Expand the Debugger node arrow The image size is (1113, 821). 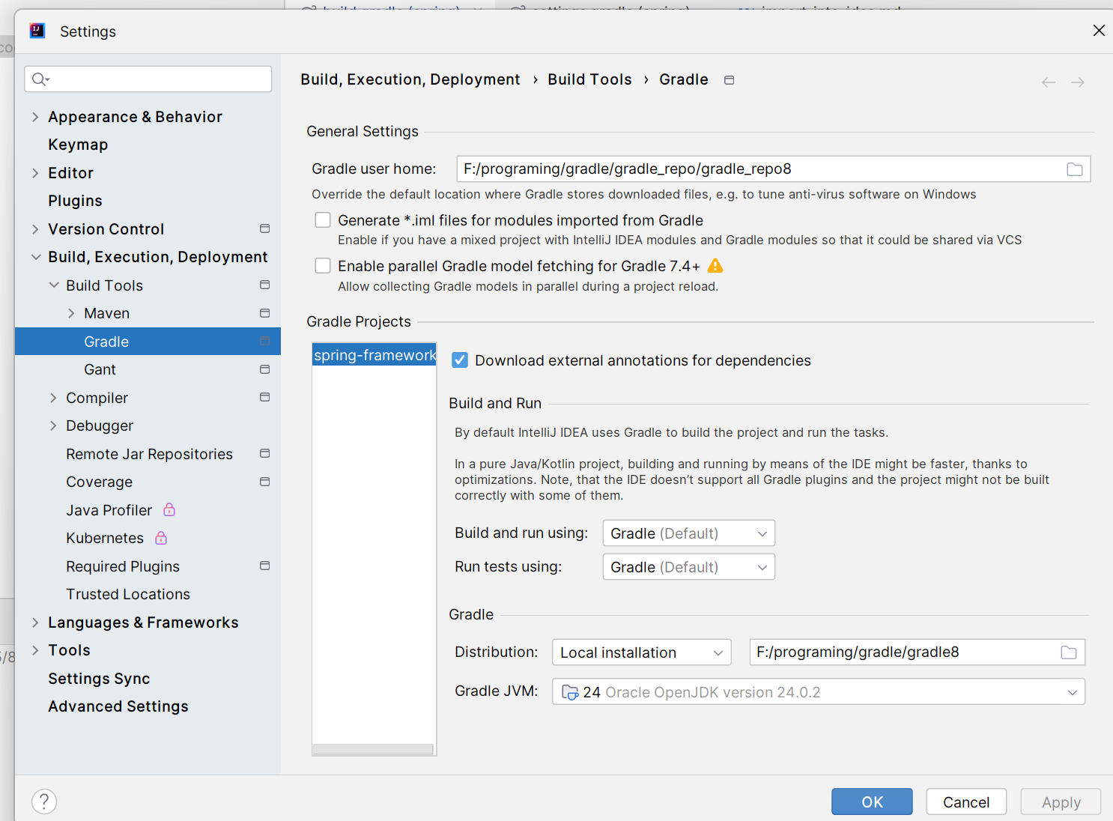coord(53,425)
